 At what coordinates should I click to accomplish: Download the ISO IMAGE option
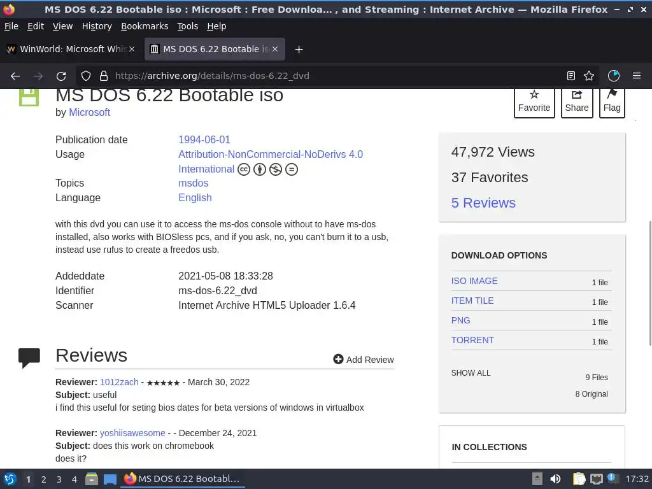tap(474, 281)
